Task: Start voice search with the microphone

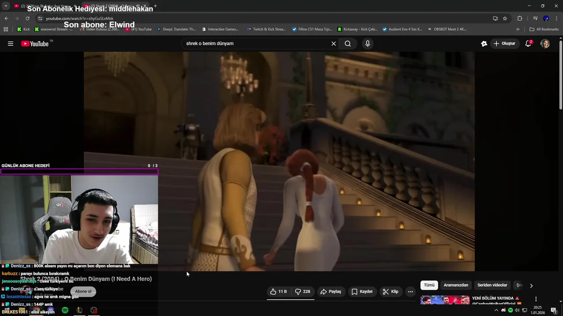Action: (x=368, y=43)
